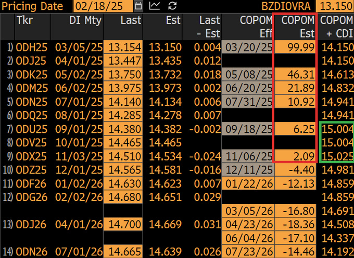The height and width of the screenshot is (258, 354).
Task: Open ticker ODQ25 in row 6
Action: point(32,115)
